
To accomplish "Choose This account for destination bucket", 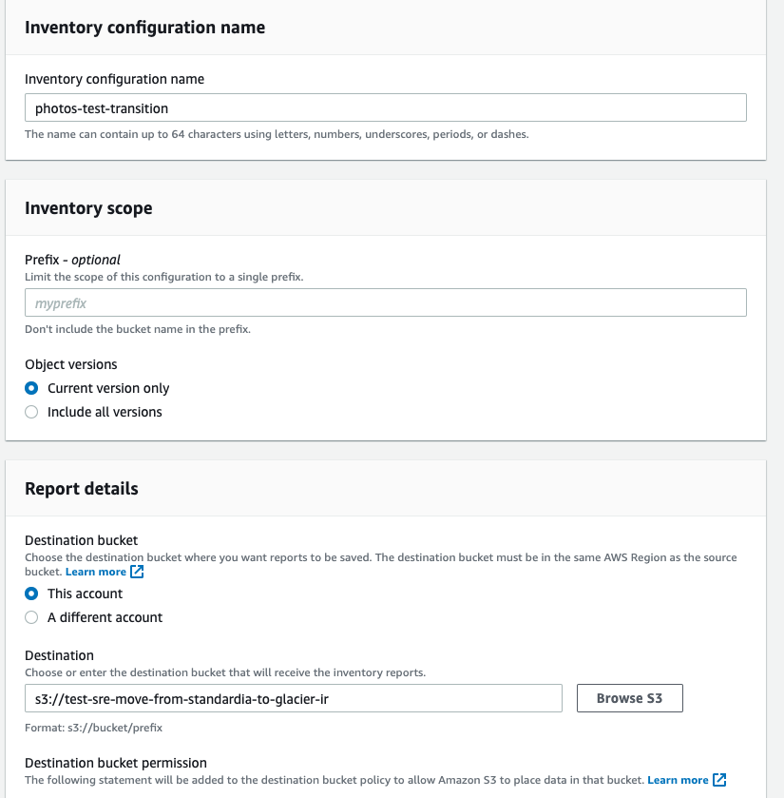I will [31, 594].
